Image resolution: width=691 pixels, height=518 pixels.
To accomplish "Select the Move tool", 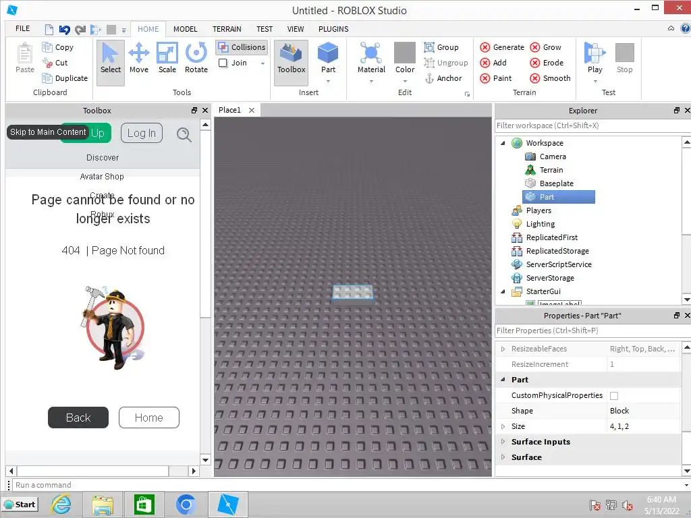I will coord(139,58).
